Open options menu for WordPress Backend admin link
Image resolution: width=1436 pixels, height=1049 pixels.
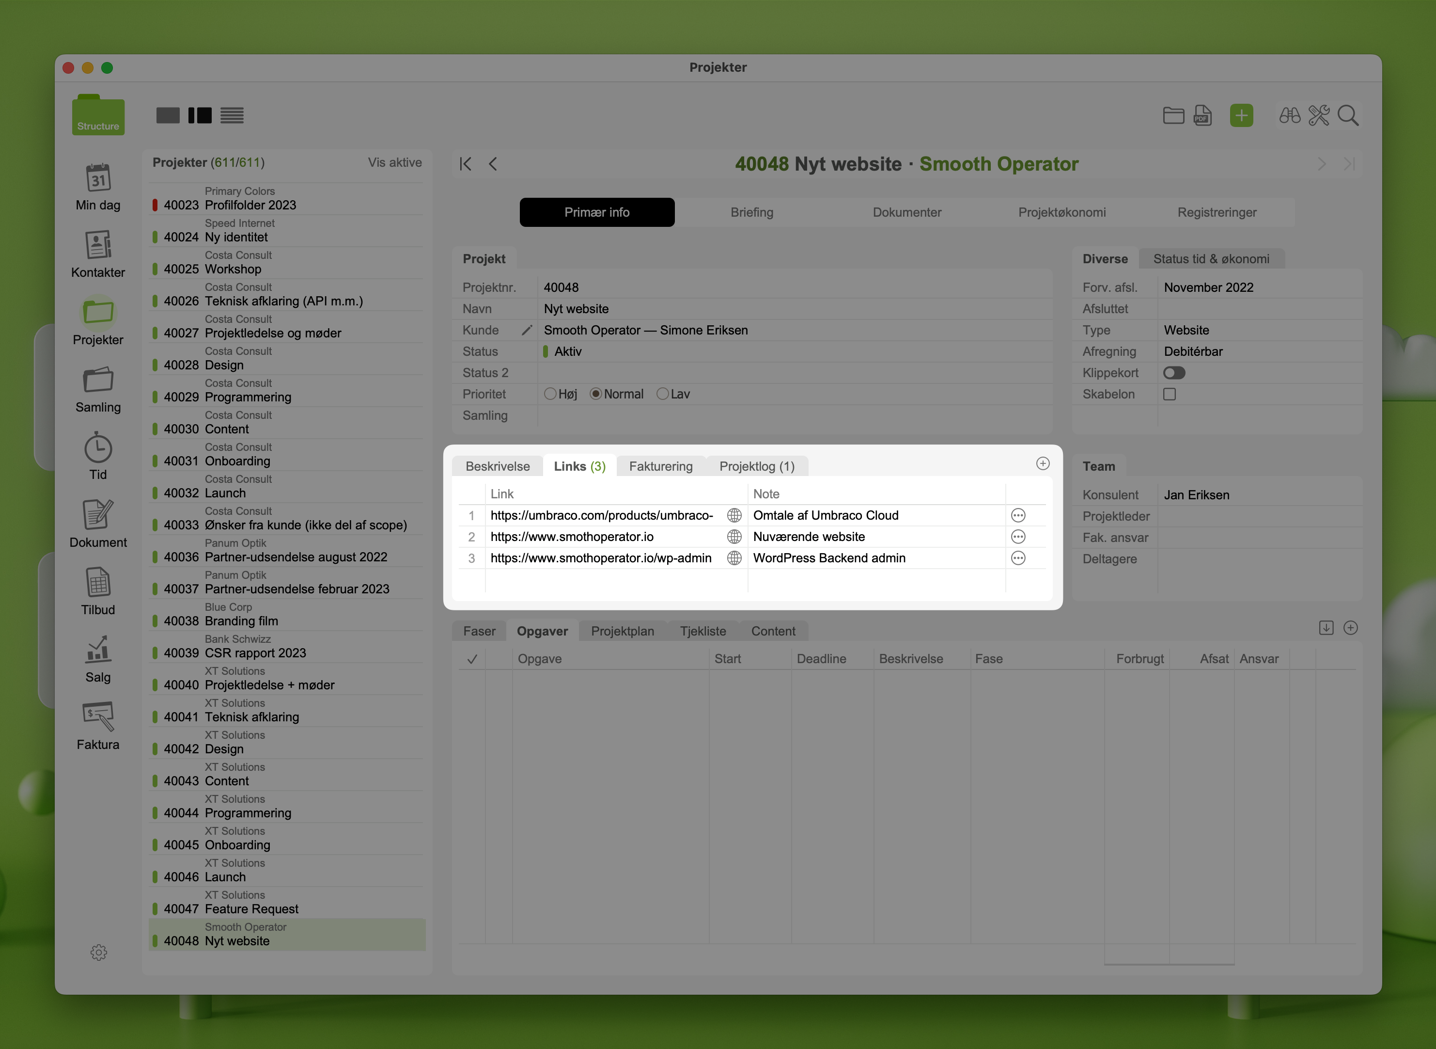coord(1018,558)
